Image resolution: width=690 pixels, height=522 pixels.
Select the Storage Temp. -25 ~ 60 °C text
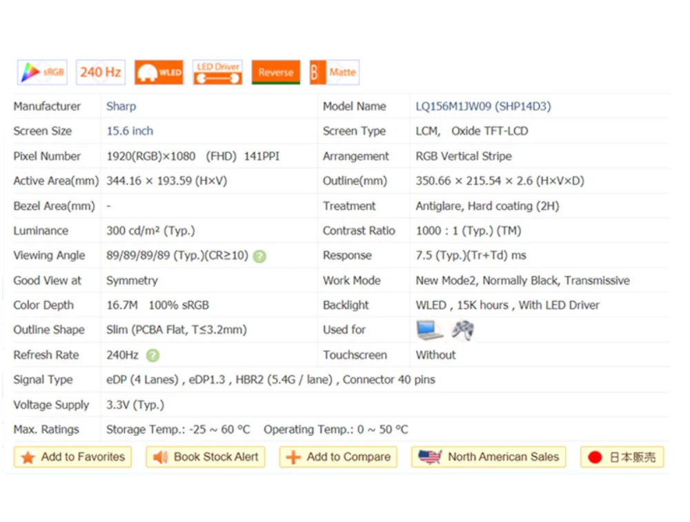click(178, 429)
